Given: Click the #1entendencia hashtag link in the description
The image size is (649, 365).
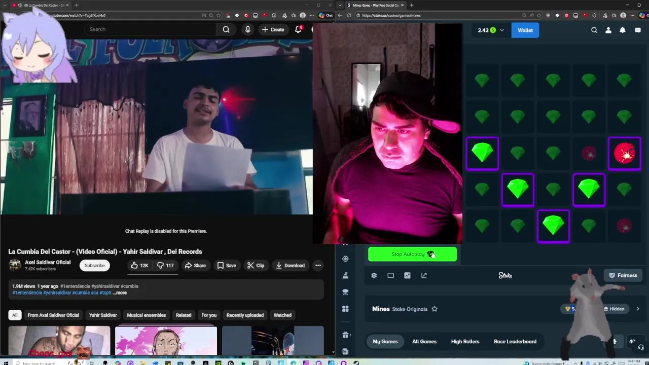Looking at the screenshot, I should click(x=27, y=293).
